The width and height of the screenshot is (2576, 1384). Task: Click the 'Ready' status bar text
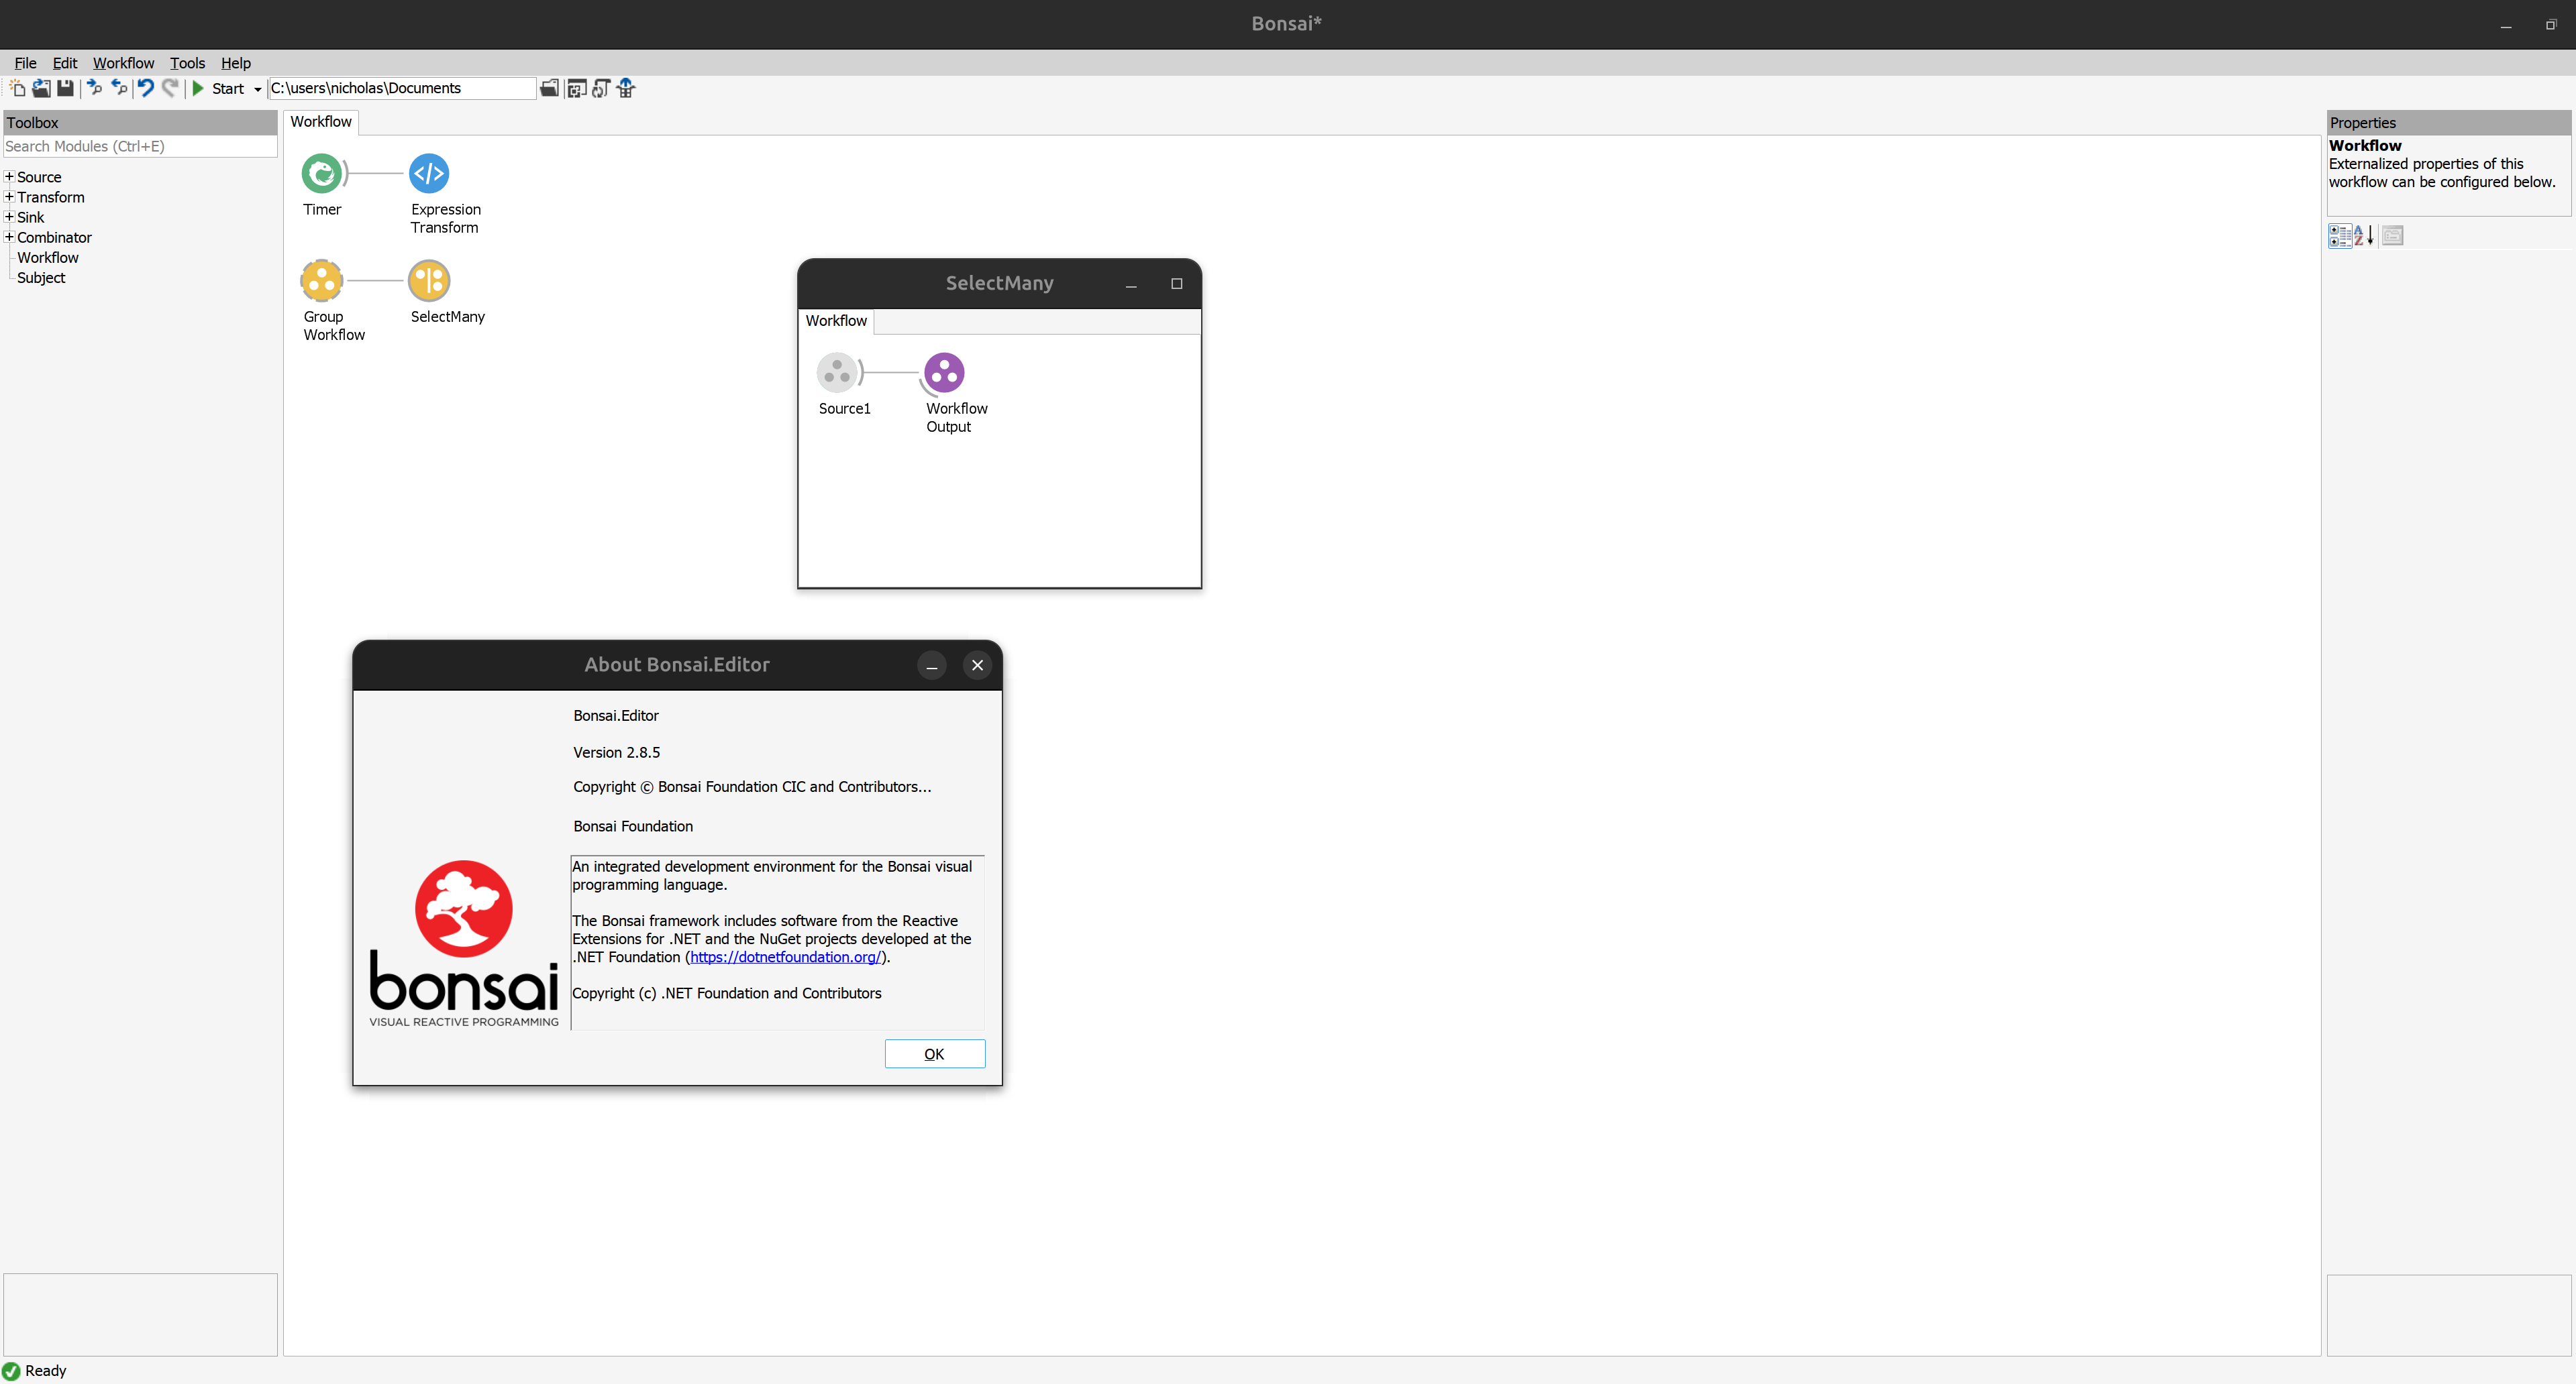tap(46, 1371)
